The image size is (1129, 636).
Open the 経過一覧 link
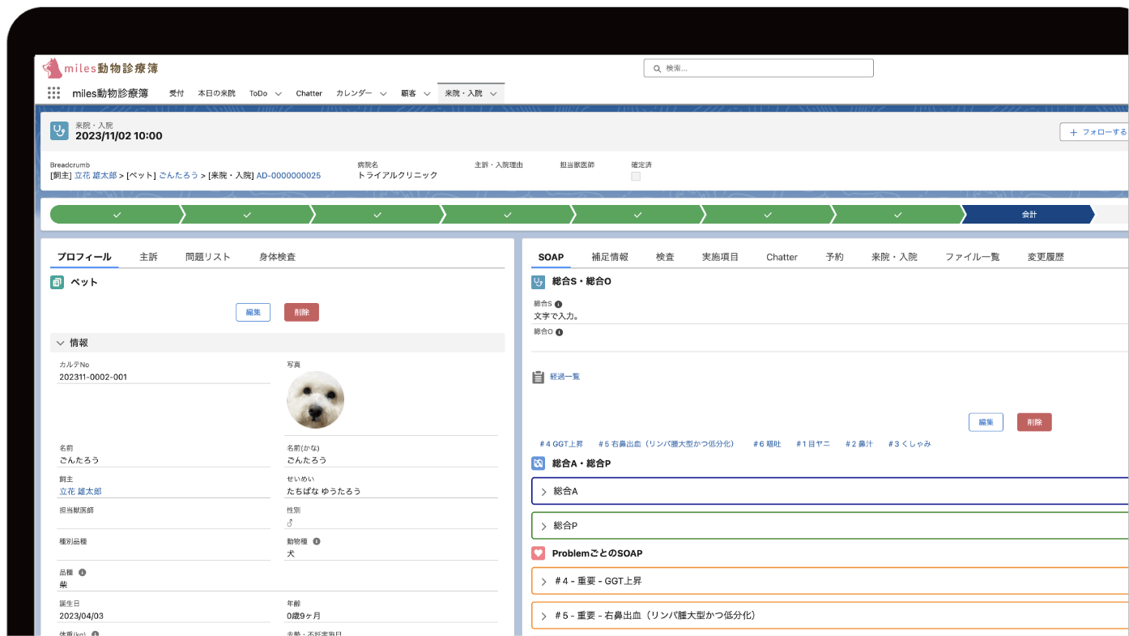click(564, 377)
